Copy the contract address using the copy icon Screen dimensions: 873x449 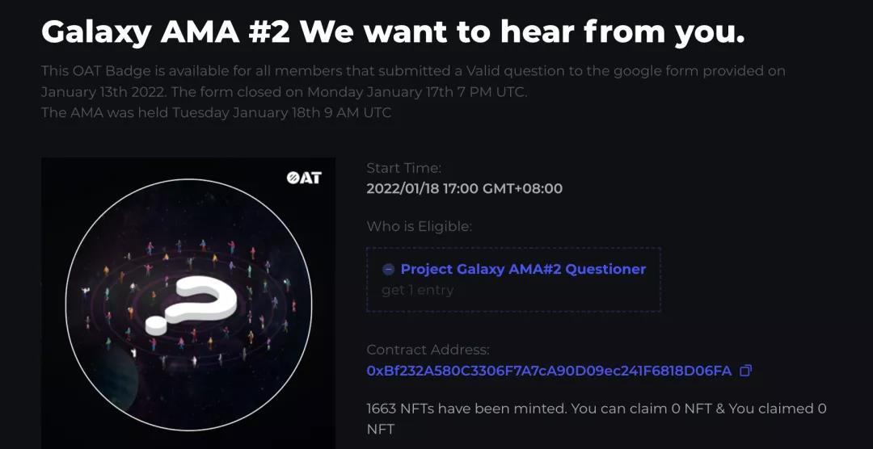click(x=746, y=371)
